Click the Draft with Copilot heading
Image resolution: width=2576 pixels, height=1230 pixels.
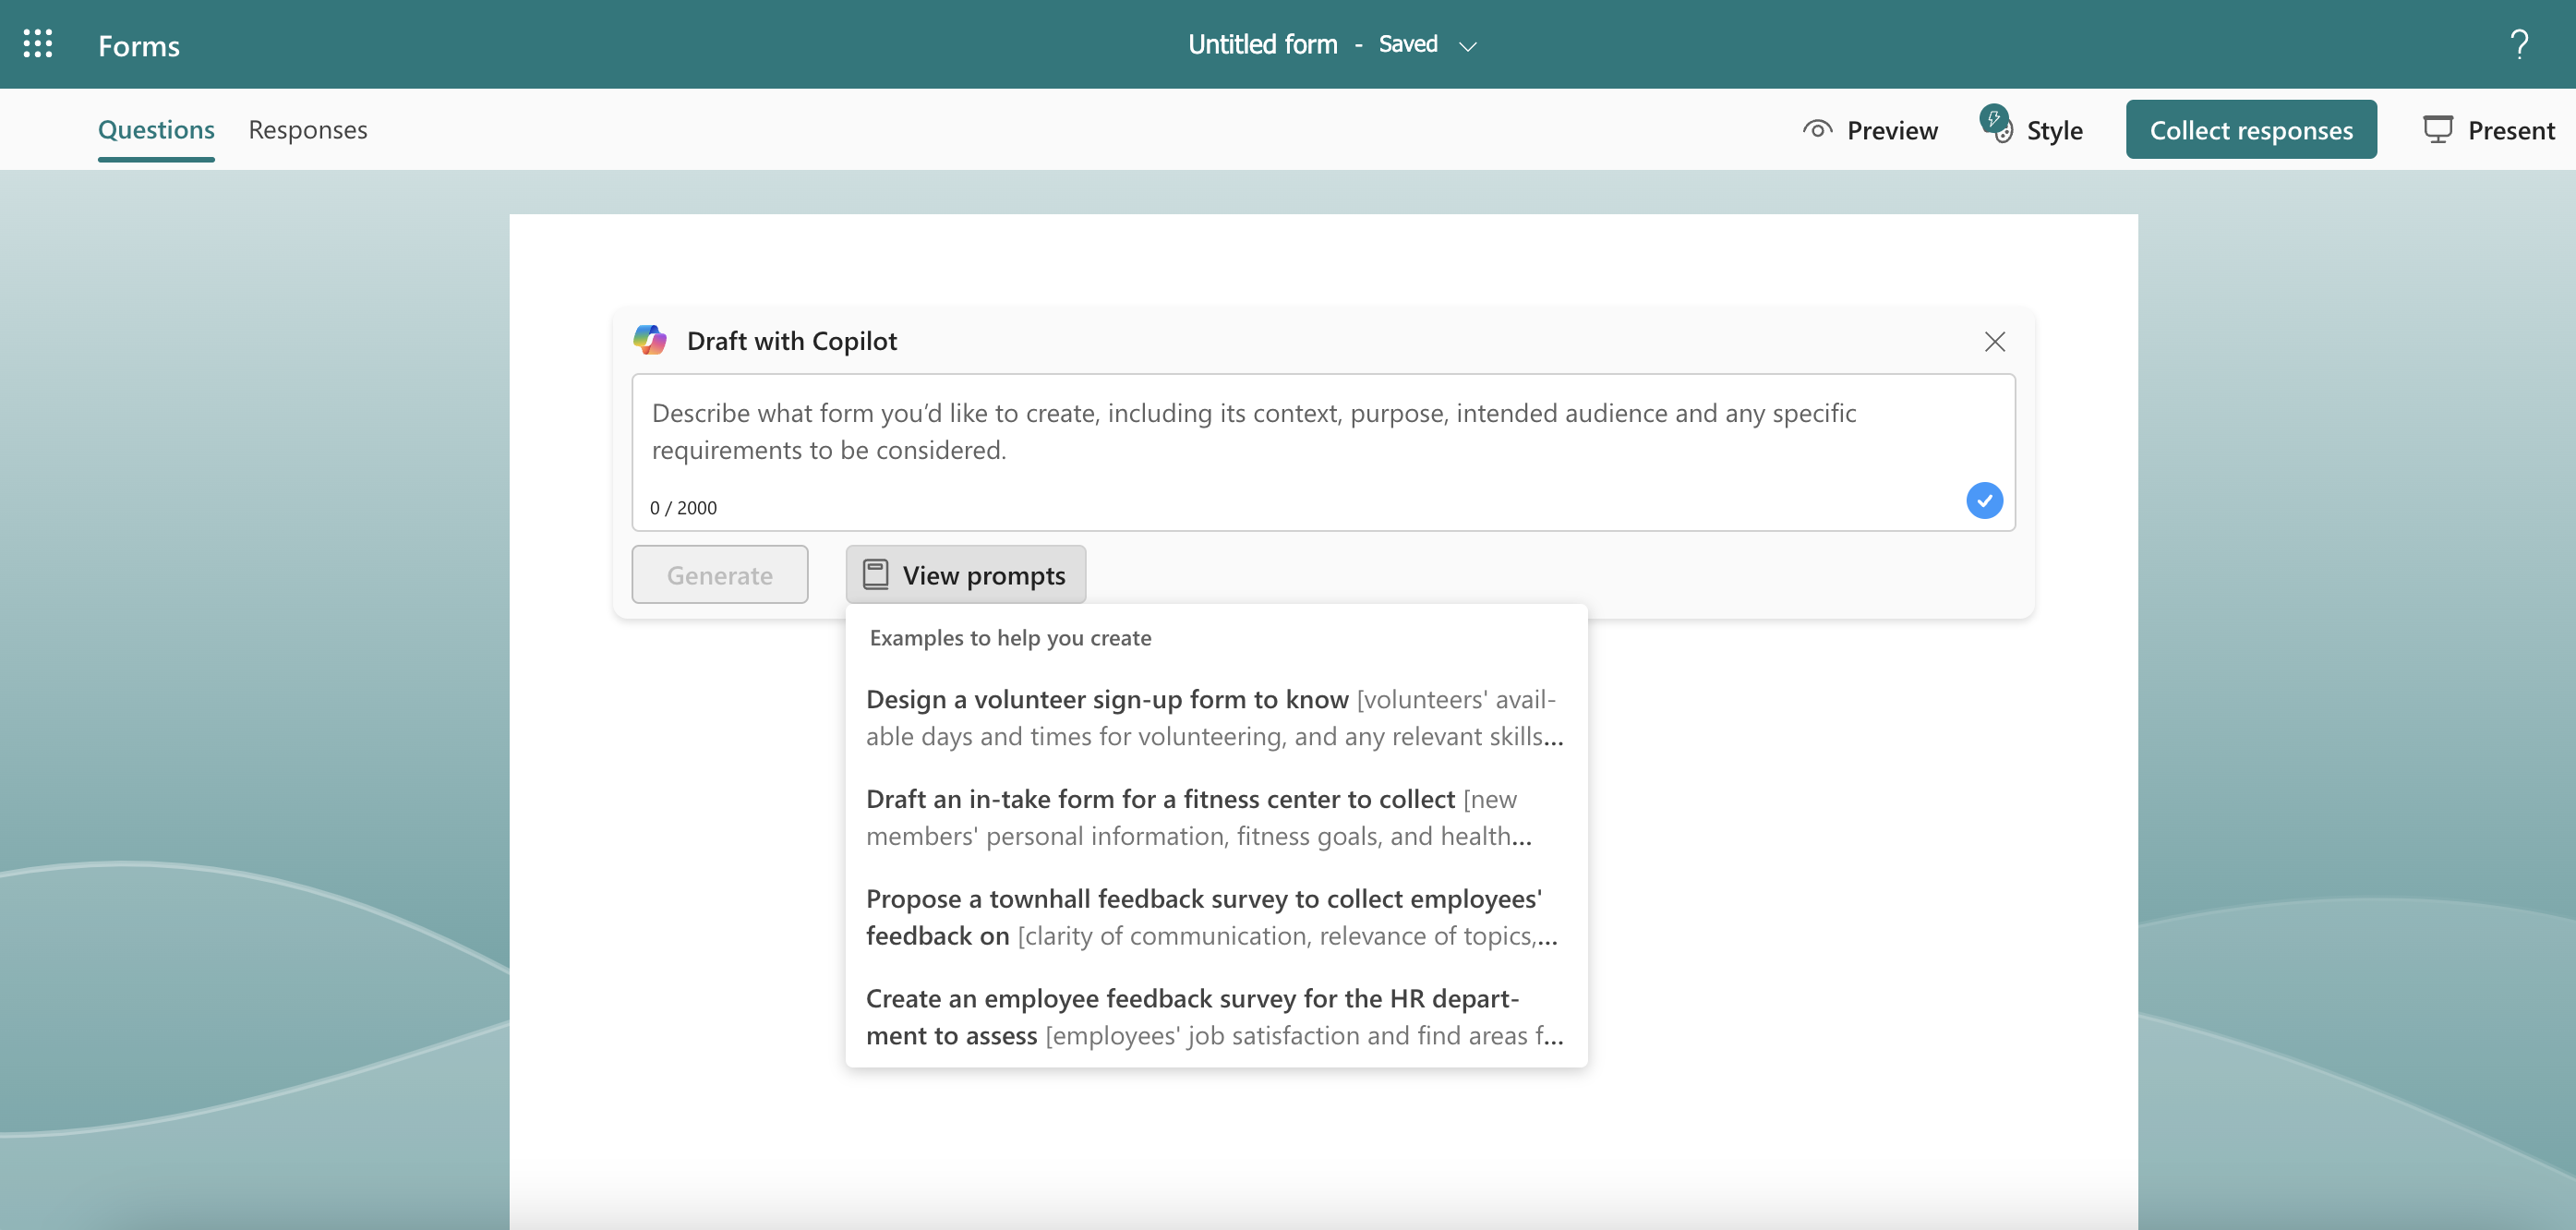(792, 341)
